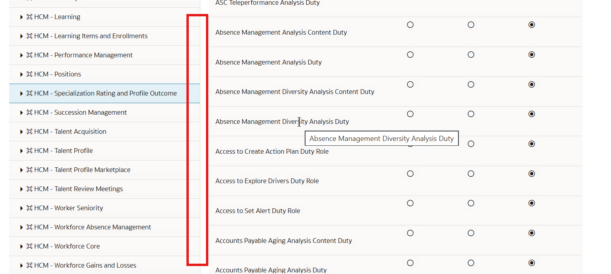Screen dimensions: 611x274
Task: Click the icon beside HCM - Succession Management
Action: tap(29, 112)
